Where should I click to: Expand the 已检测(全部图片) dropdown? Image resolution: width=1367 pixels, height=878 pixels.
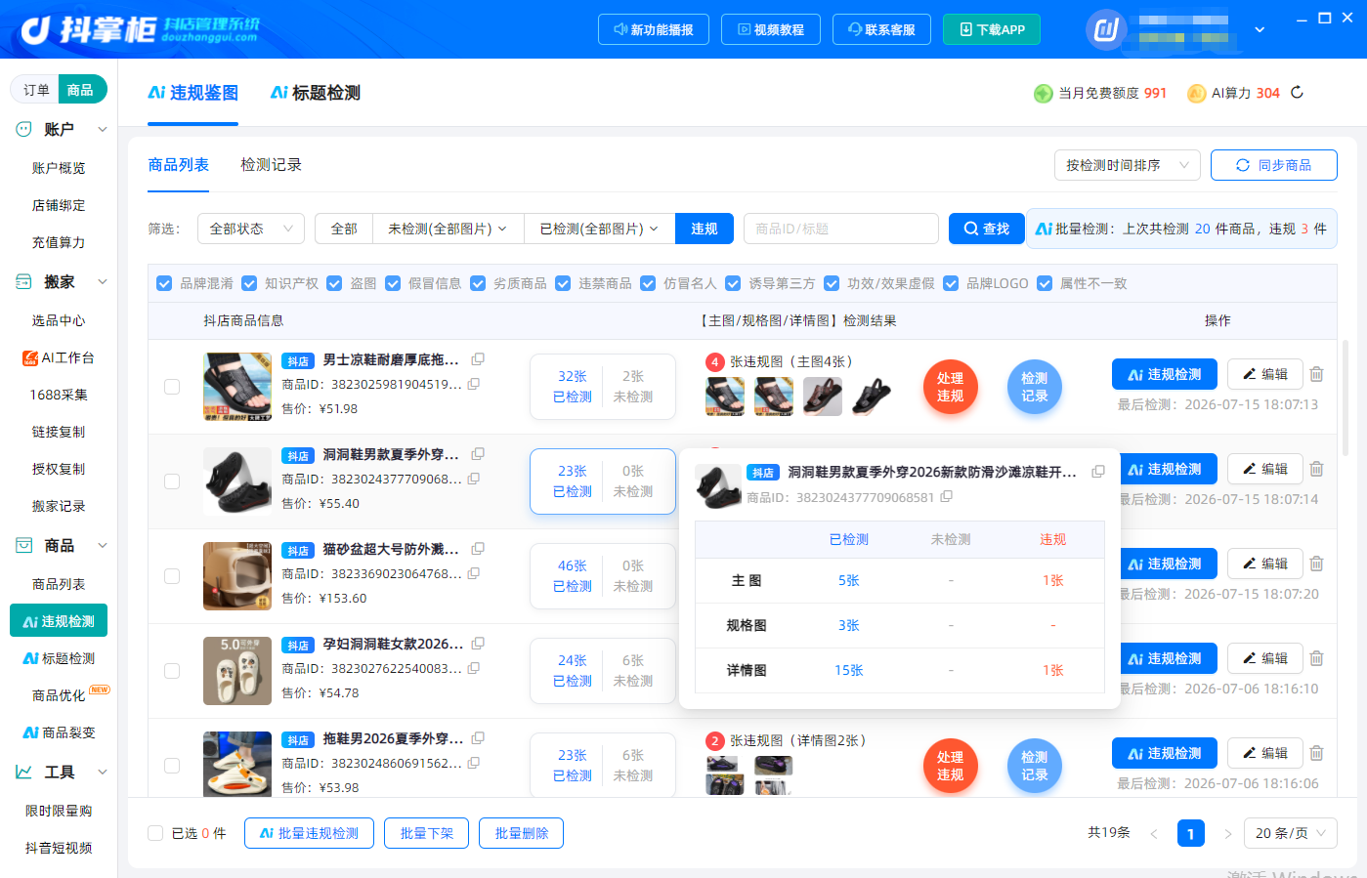(599, 229)
